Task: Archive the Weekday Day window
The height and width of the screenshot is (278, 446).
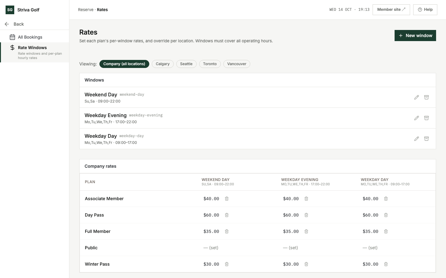Action: click(426, 139)
